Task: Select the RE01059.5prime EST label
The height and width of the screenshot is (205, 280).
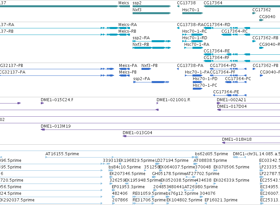Action: pos(149,193)
